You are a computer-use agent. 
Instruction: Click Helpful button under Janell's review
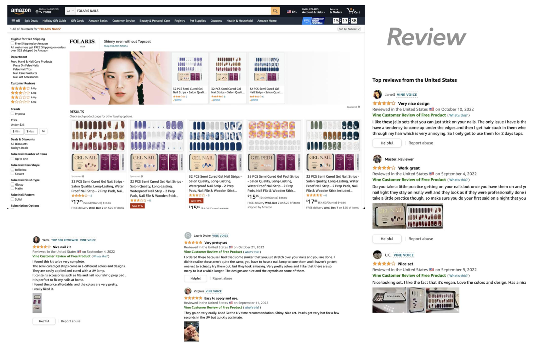click(x=387, y=143)
